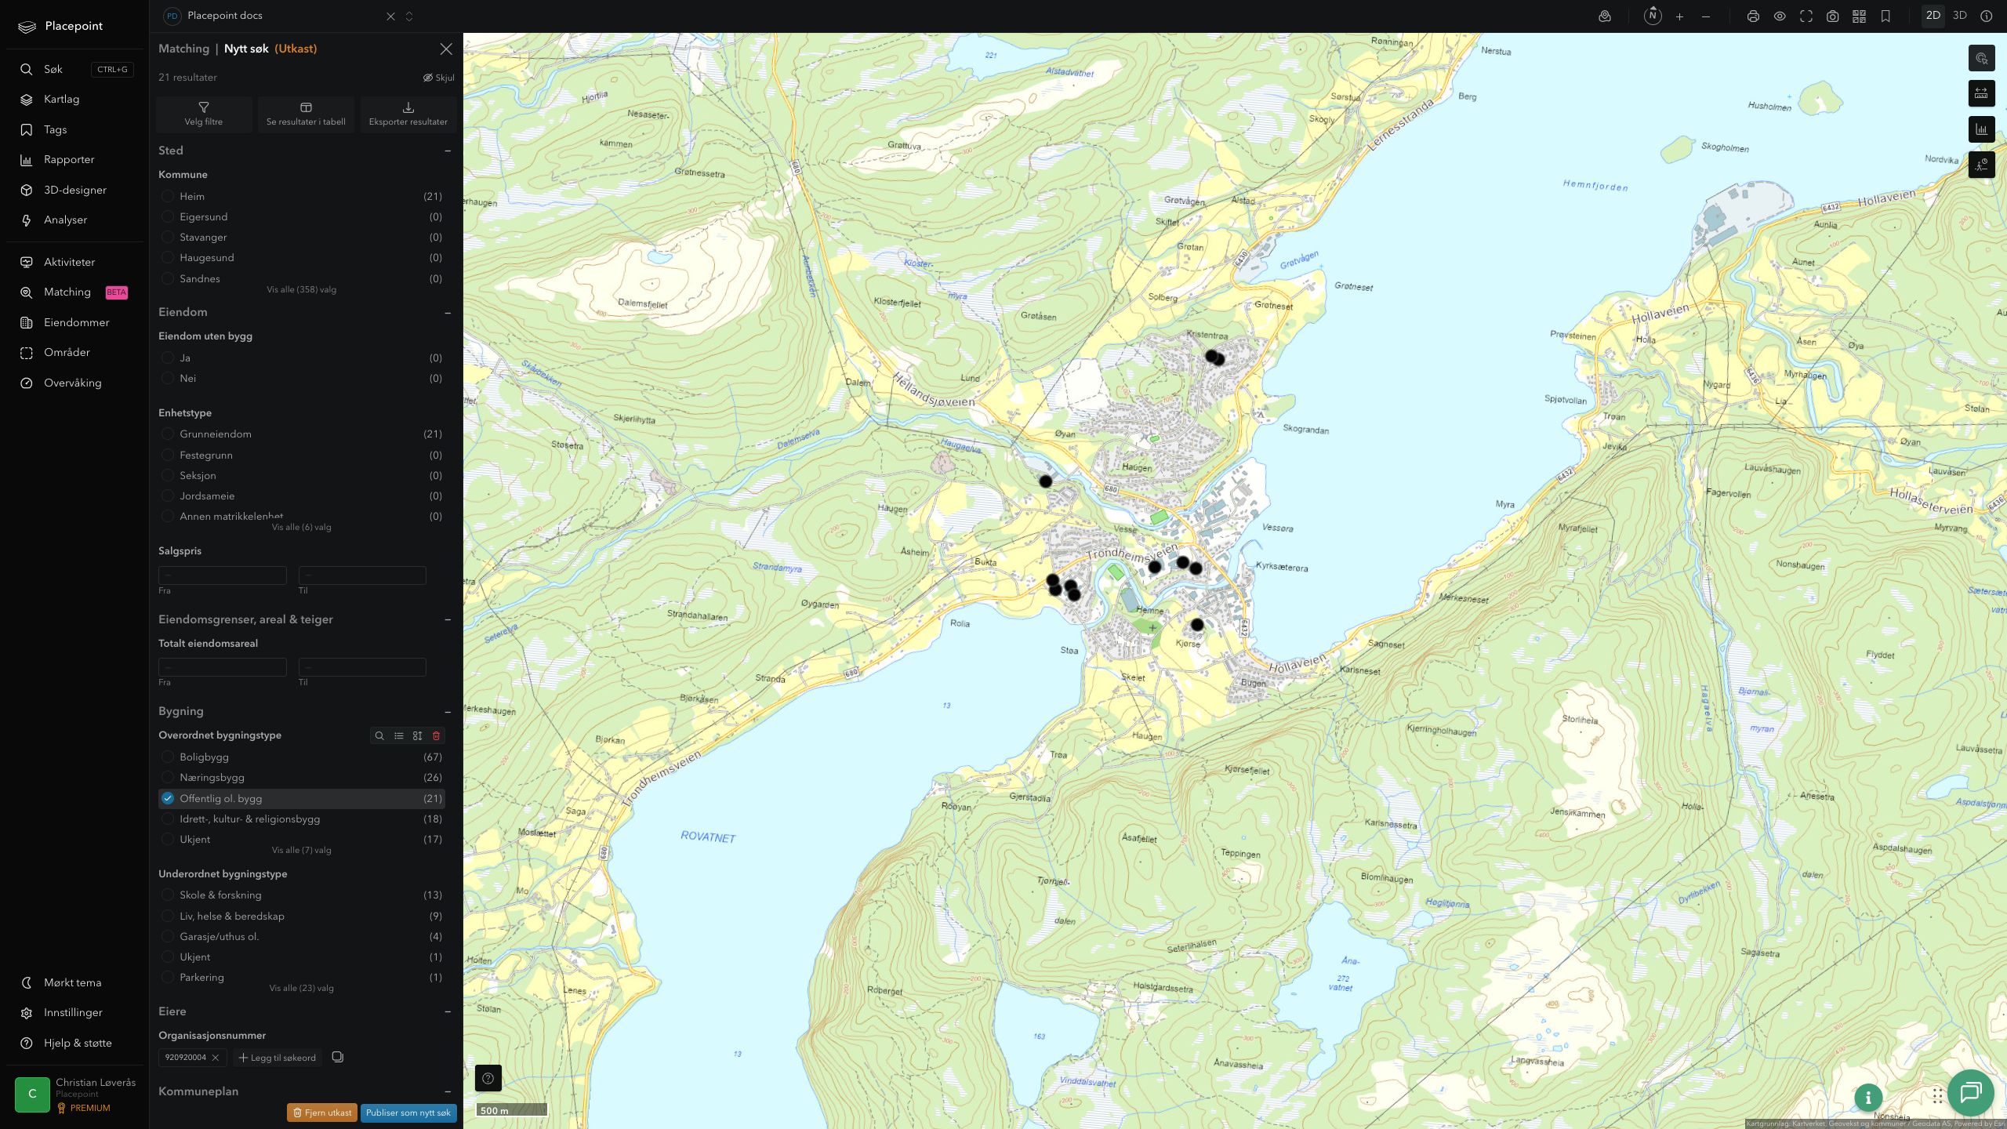
Task: Open the info icon in top bar
Action: coord(1986,16)
